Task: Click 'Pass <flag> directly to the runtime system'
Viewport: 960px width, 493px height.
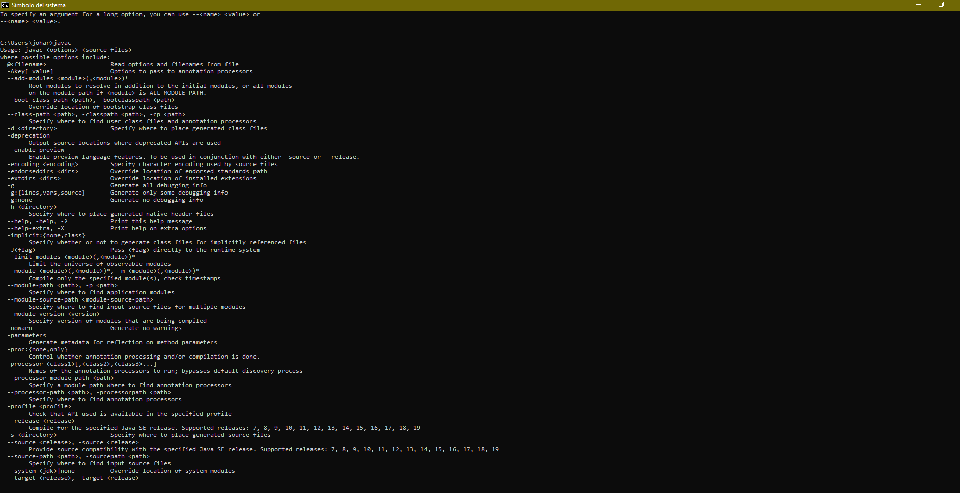Action: pos(185,250)
